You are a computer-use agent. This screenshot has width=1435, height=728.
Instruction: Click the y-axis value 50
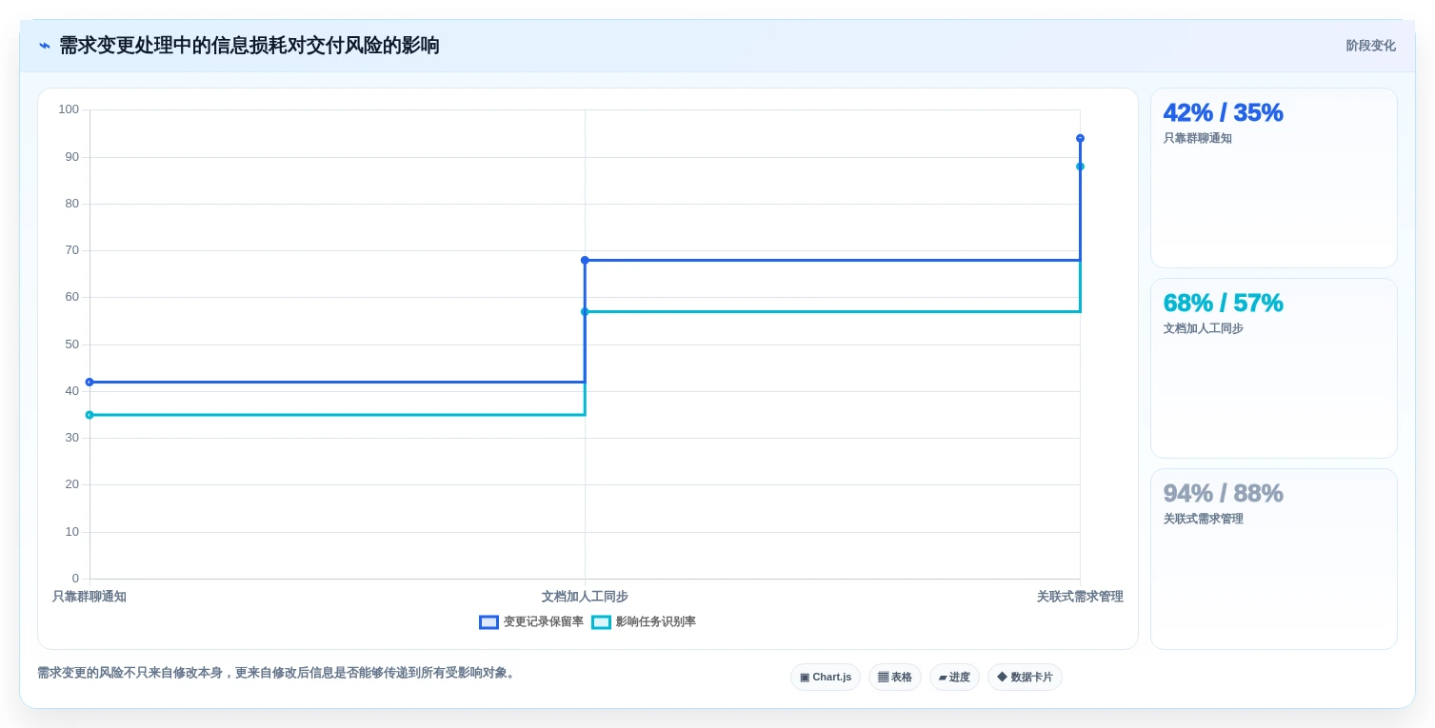pos(72,344)
